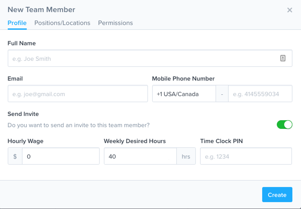The height and width of the screenshot is (209, 301).
Task: Open the Permissions tab
Action: pyautogui.click(x=115, y=23)
